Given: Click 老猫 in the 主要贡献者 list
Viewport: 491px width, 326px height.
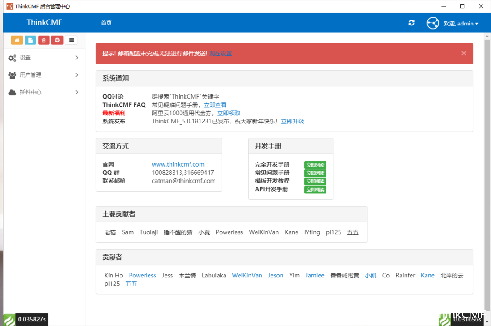Looking at the screenshot, I should click(x=110, y=232).
